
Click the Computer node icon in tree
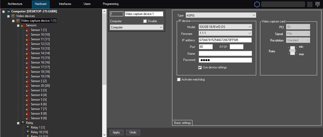[x=8, y=11]
